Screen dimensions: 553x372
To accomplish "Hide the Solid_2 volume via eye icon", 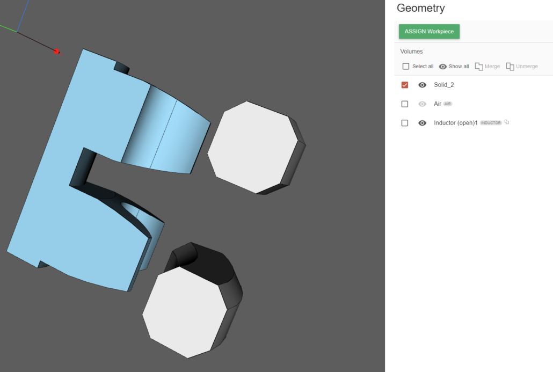I will [x=423, y=85].
